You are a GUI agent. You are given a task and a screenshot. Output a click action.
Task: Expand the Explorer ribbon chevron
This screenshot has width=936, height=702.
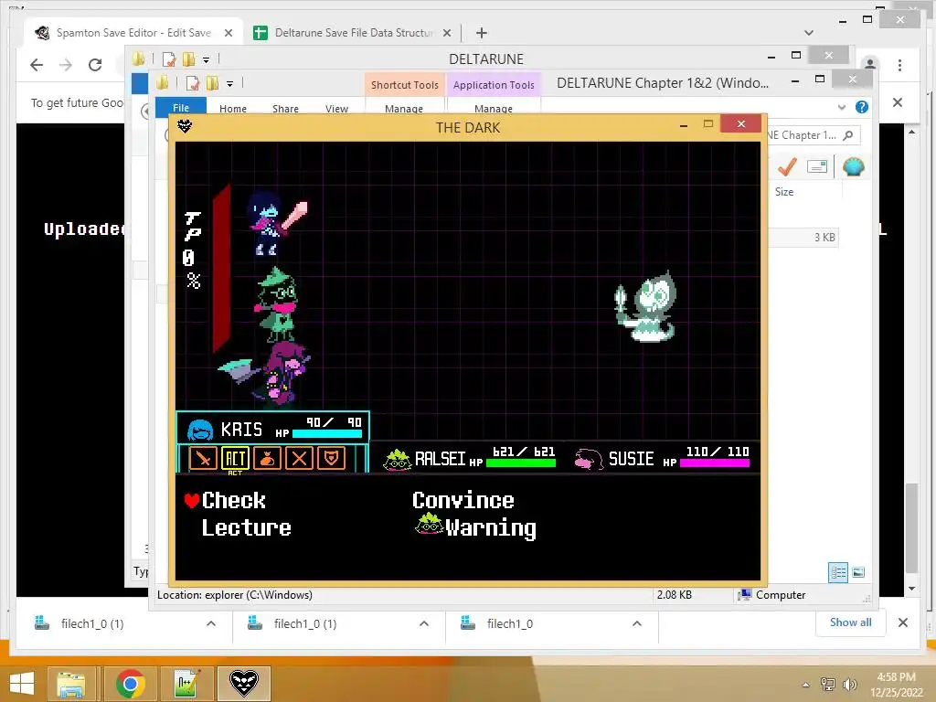pos(842,108)
